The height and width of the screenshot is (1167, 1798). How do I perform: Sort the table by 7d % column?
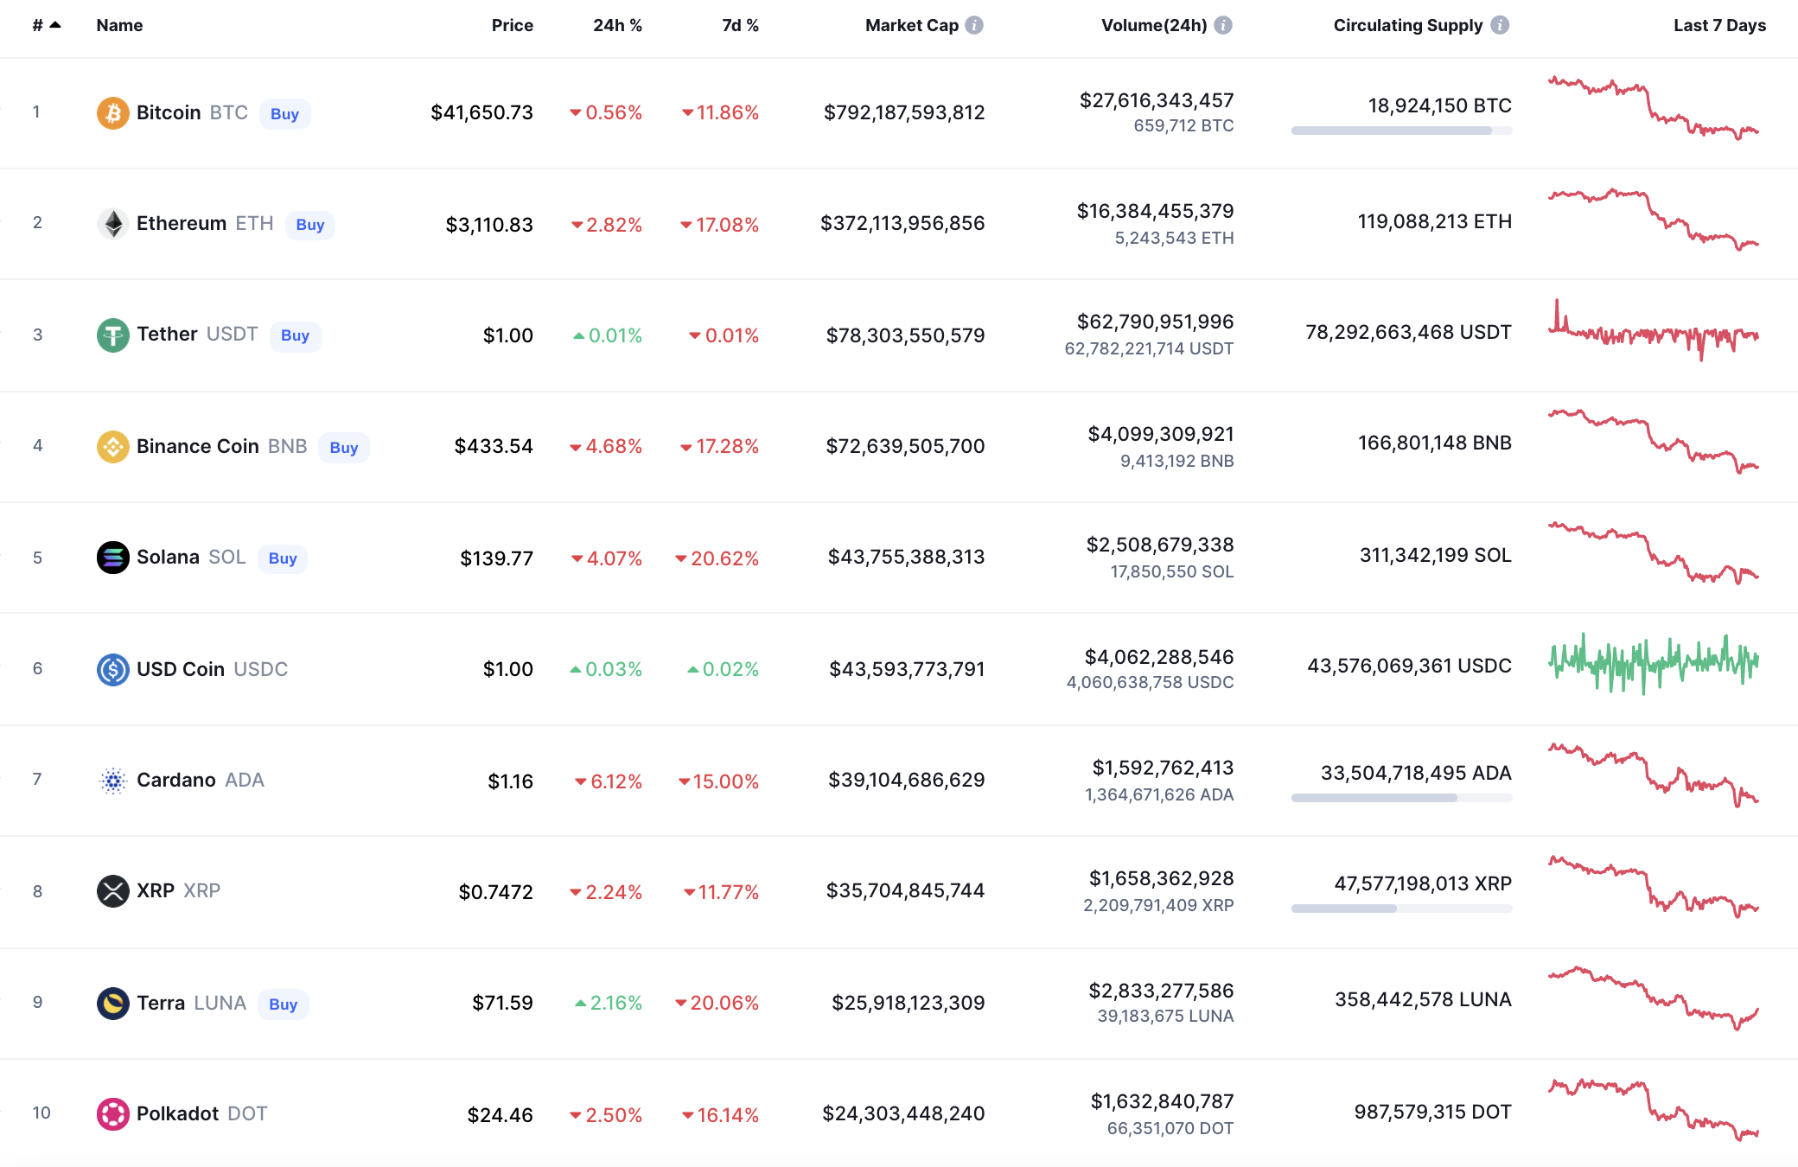740,25
